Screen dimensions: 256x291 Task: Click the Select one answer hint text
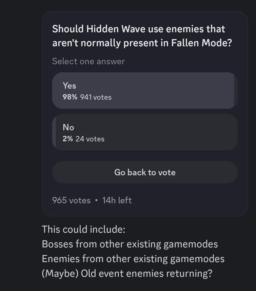pos(88,61)
